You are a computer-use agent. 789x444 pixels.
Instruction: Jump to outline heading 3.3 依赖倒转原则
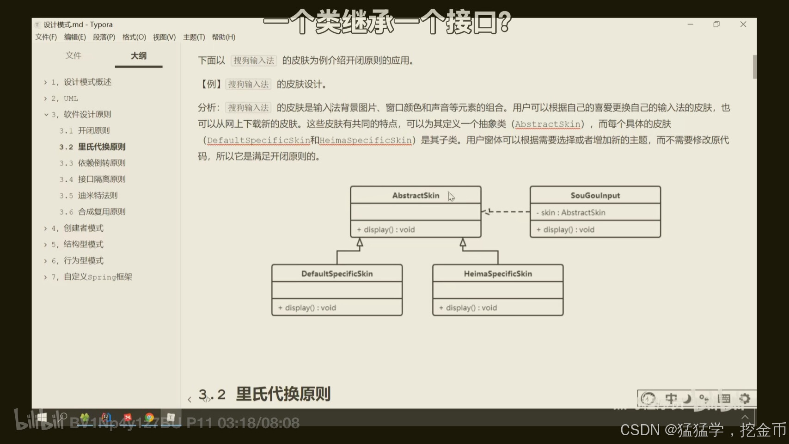(92, 163)
